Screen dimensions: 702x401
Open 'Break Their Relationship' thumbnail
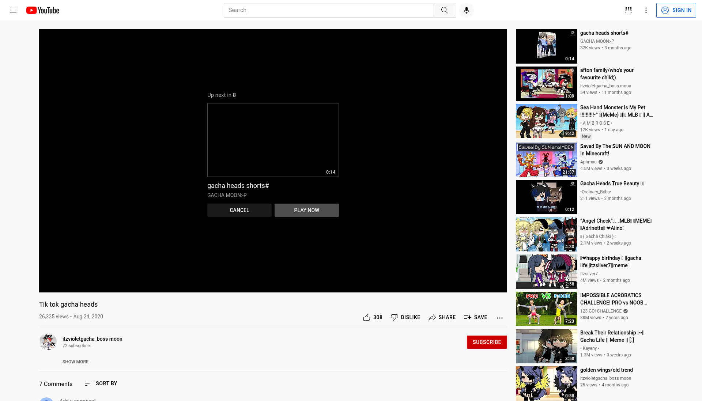[546, 346]
